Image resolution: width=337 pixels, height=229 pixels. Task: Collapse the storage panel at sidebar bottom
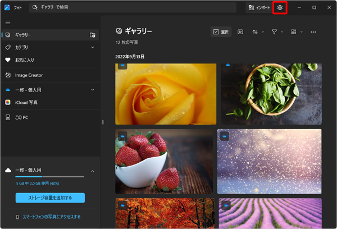(93, 170)
